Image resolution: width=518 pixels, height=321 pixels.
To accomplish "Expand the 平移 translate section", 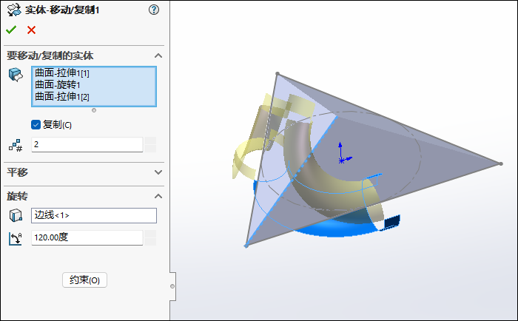I will click(x=158, y=172).
